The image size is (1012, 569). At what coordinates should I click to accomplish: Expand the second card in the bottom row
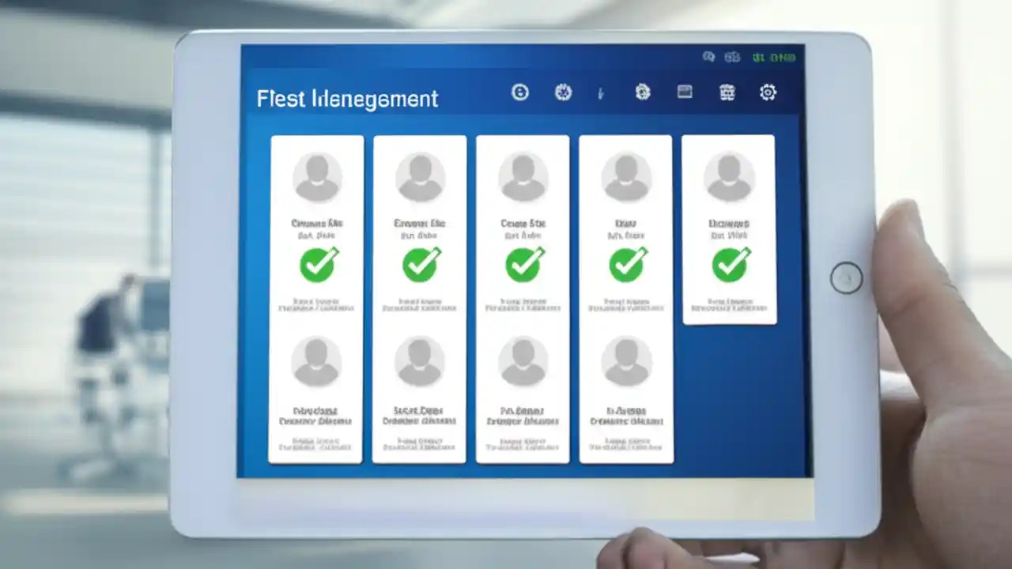point(420,399)
